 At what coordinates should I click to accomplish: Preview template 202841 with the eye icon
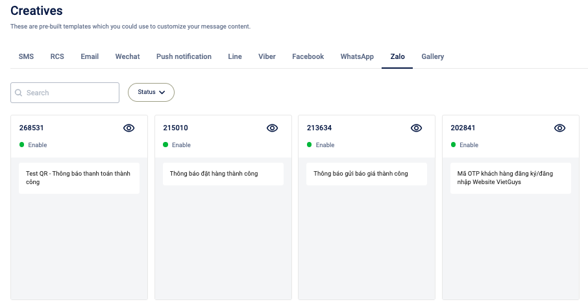[560, 128]
